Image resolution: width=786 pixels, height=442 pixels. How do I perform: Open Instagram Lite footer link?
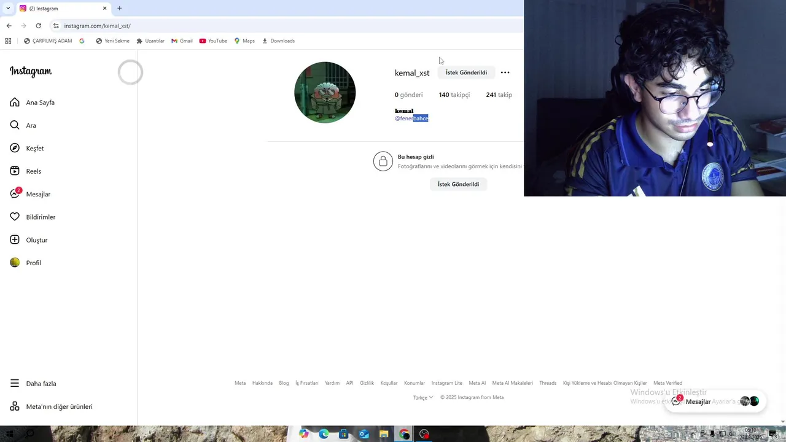(446, 383)
